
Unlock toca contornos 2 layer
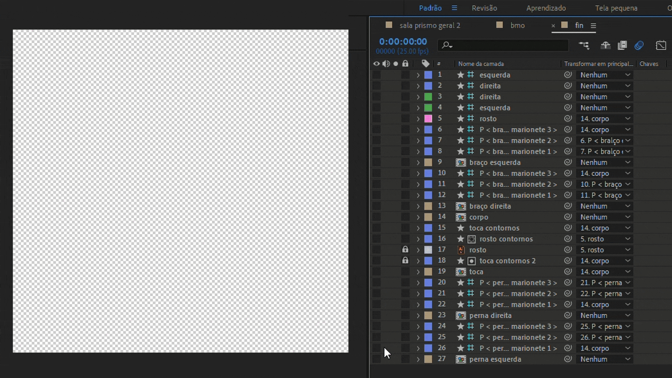click(x=405, y=260)
